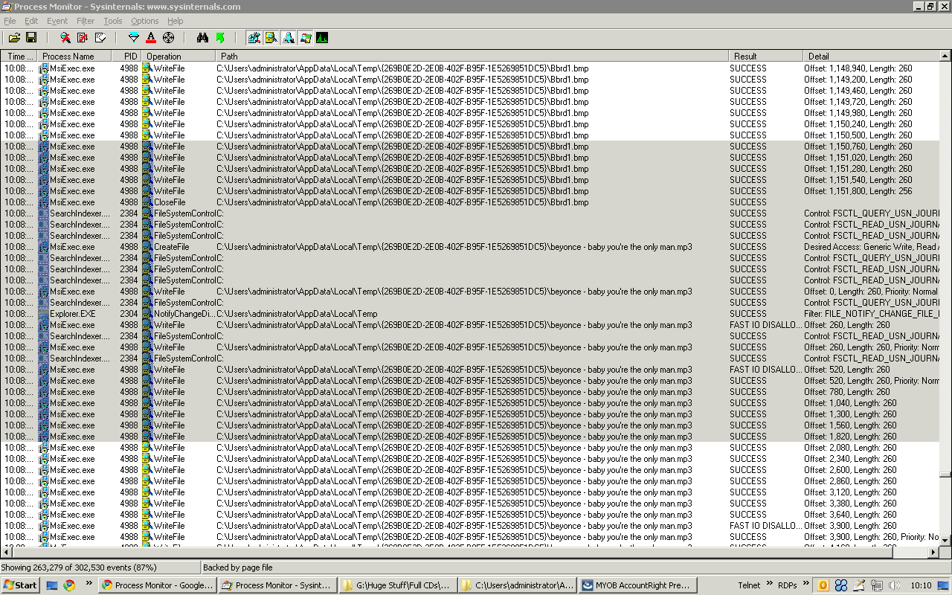Click detail 'Offset: 1,820, Length: 260'
Viewport: 952px width, 595px height.
tap(850, 437)
